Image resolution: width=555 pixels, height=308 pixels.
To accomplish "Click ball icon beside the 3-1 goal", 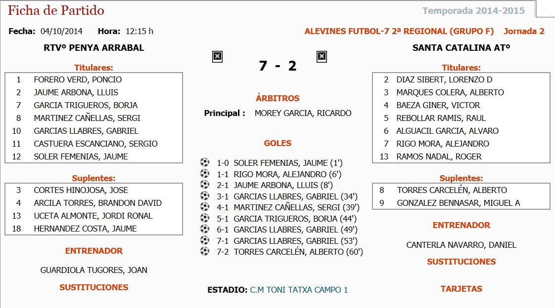I will point(205,195).
